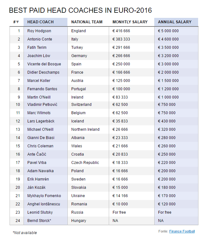The image size is (208, 236).
Task: Click Spain national team cell
Action: 76,64
